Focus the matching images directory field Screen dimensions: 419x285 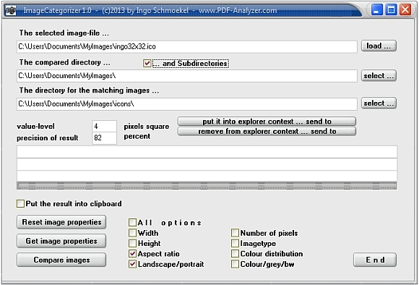pyautogui.click(x=187, y=104)
